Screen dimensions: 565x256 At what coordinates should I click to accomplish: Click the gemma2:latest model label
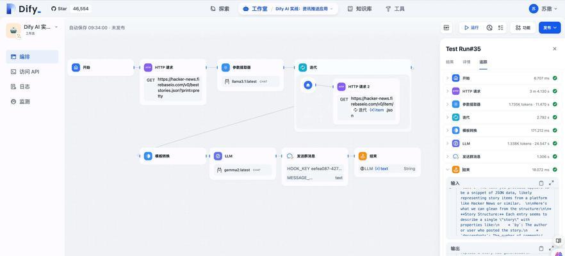coord(238,170)
